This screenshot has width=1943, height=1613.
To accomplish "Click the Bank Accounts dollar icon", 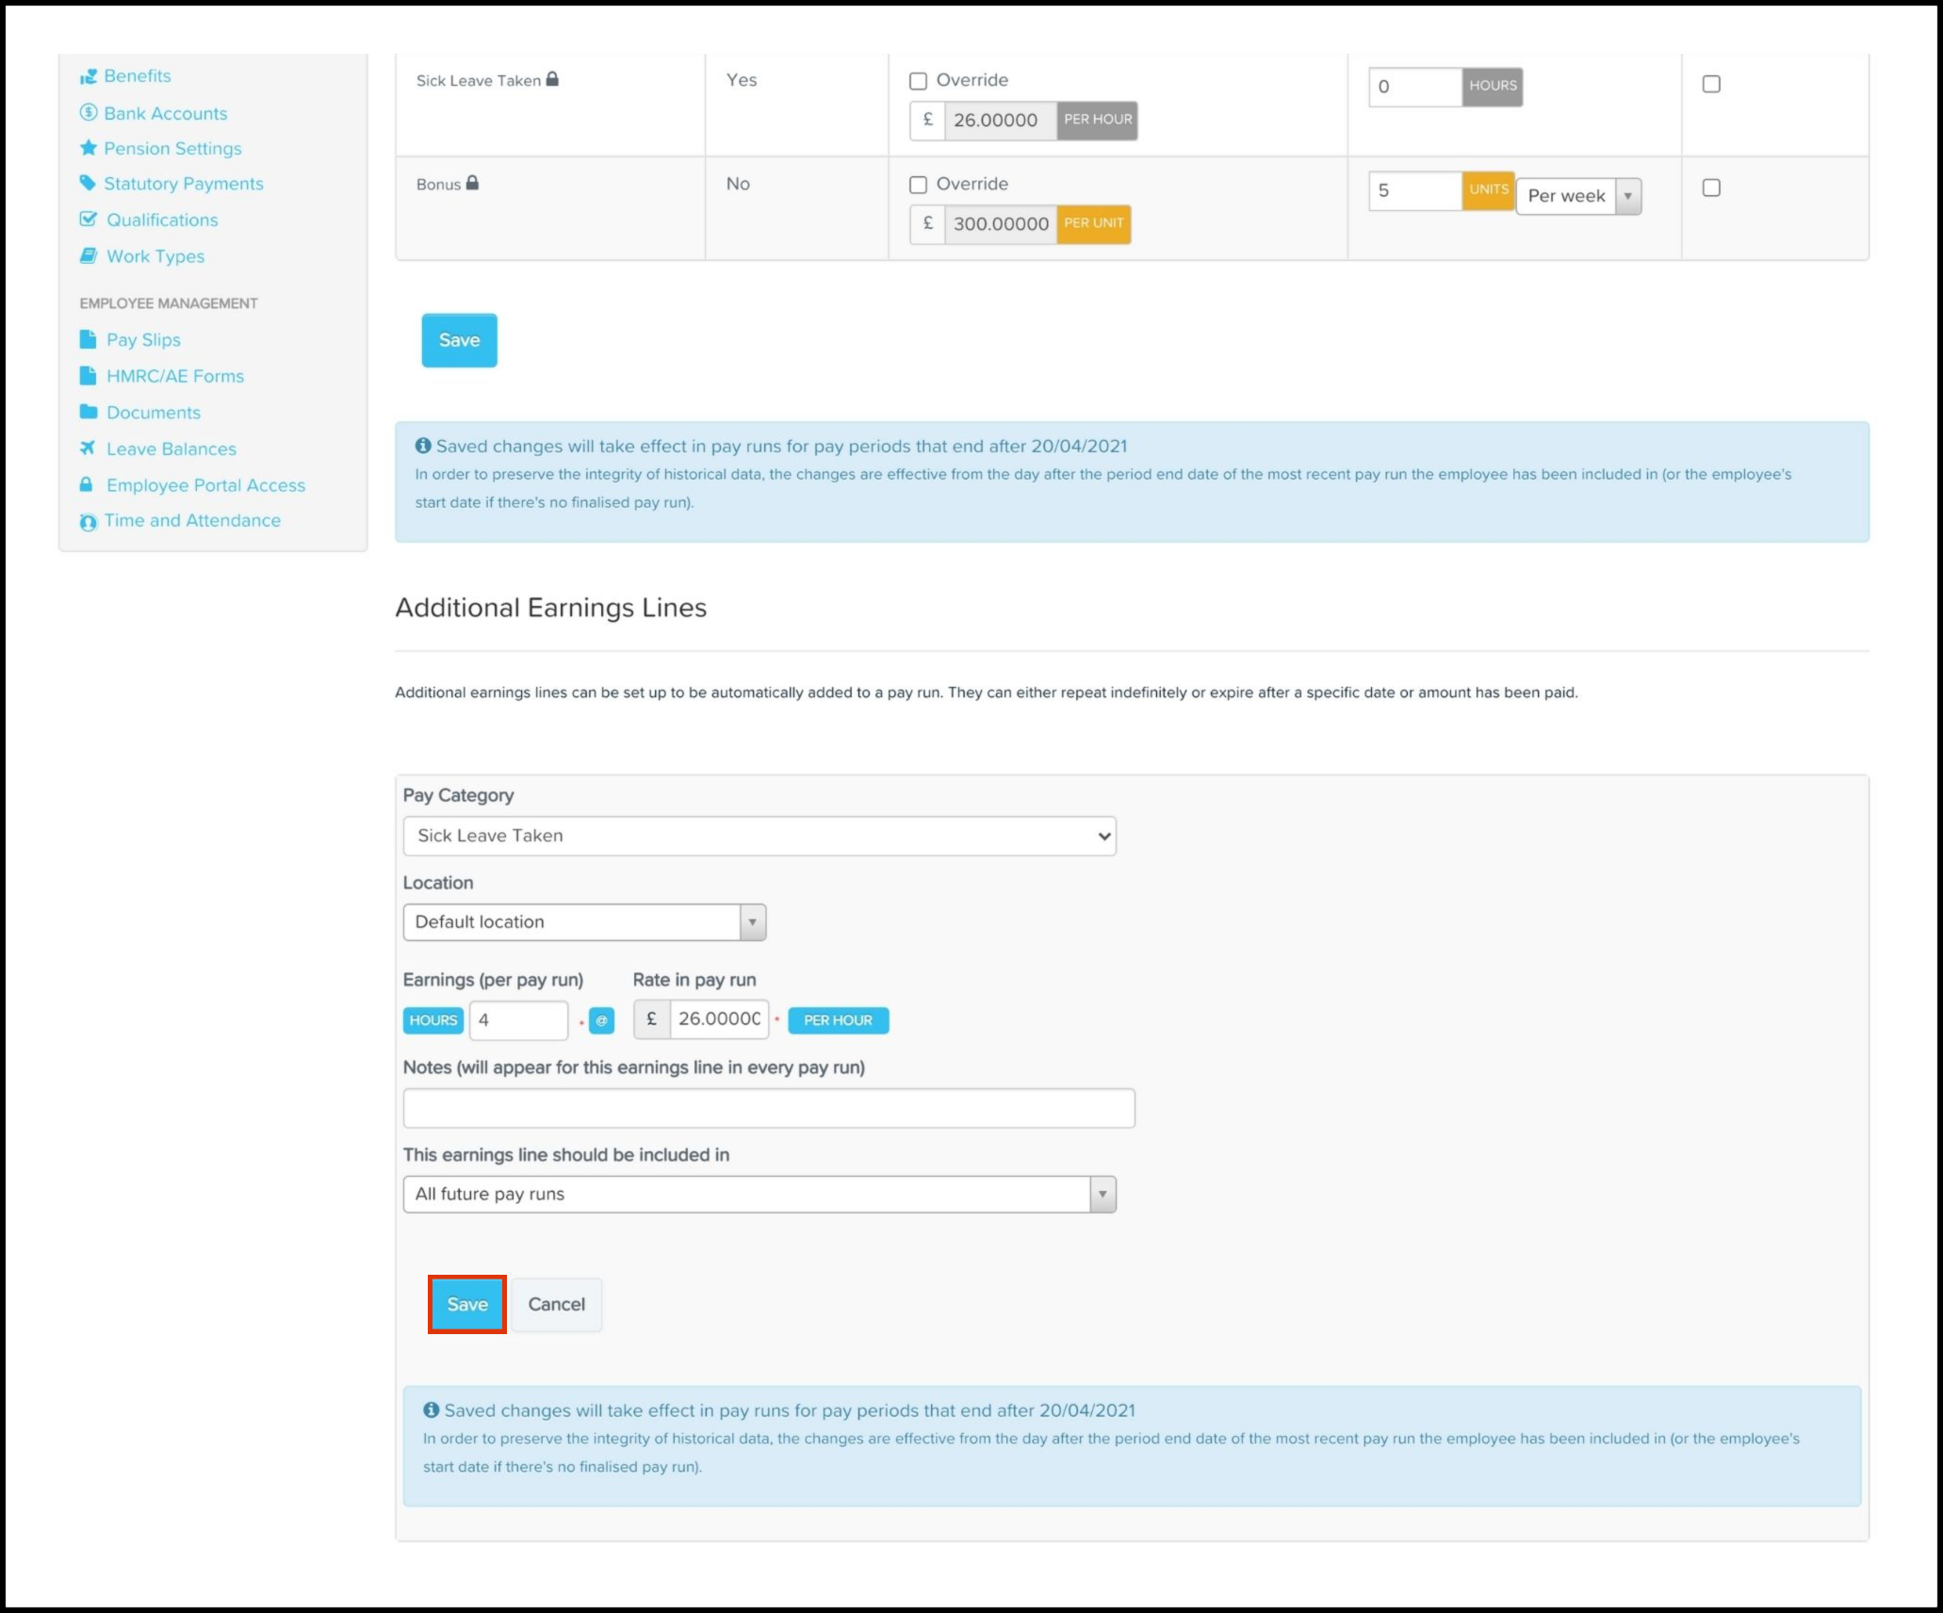I will (89, 113).
